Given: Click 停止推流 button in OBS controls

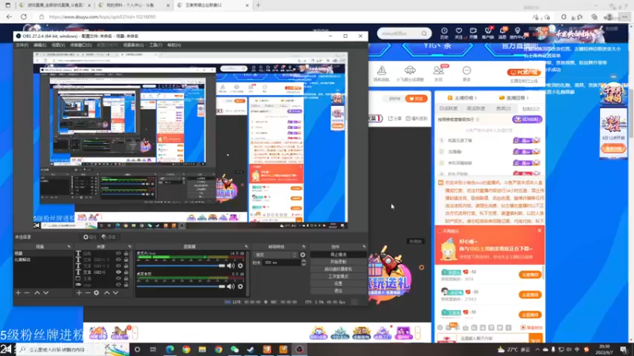Looking at the screenshot, I should [x=338, y=255].
